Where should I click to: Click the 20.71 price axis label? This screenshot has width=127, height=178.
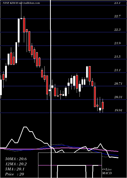click(x=118, y=84)
